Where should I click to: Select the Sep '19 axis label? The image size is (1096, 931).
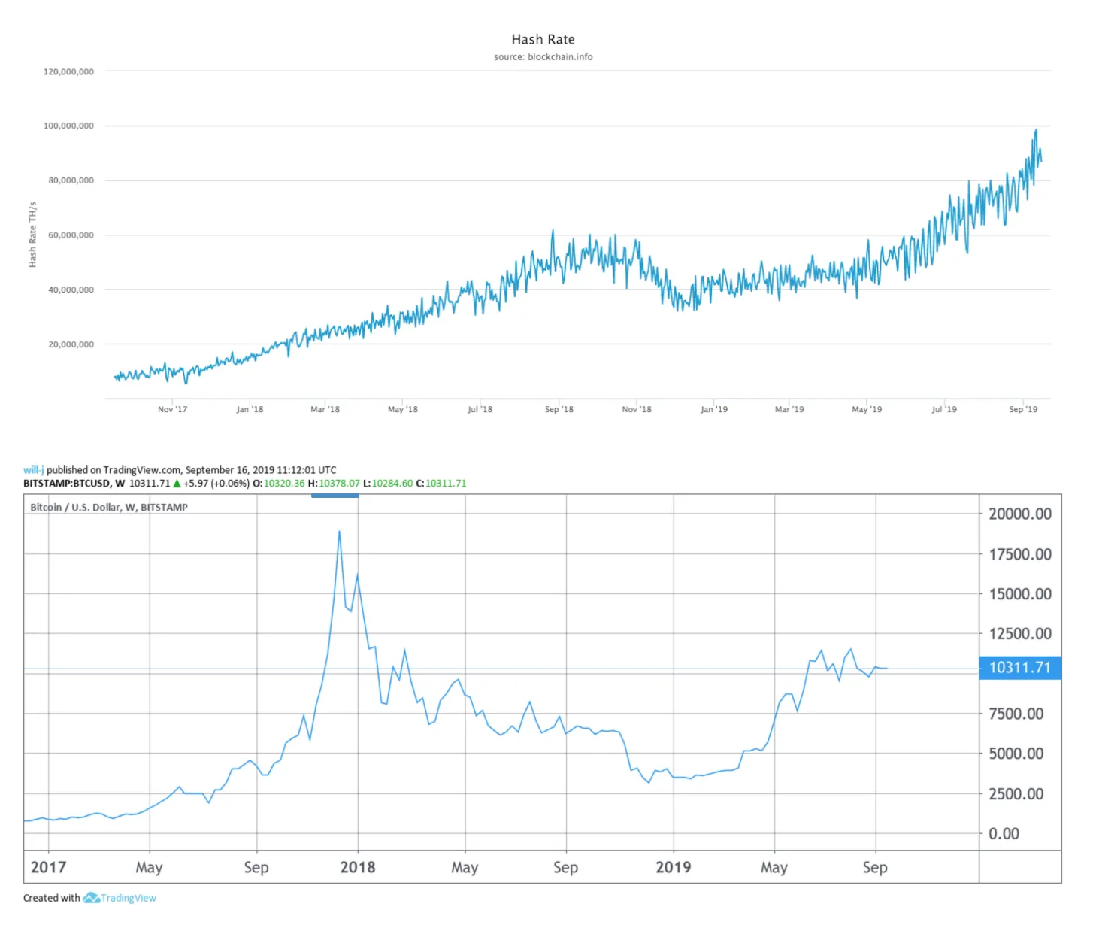1025,408
